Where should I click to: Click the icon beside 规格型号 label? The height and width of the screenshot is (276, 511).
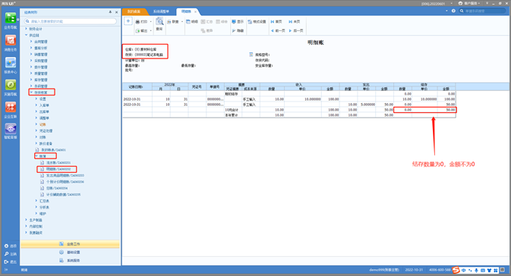click(251, 55)
